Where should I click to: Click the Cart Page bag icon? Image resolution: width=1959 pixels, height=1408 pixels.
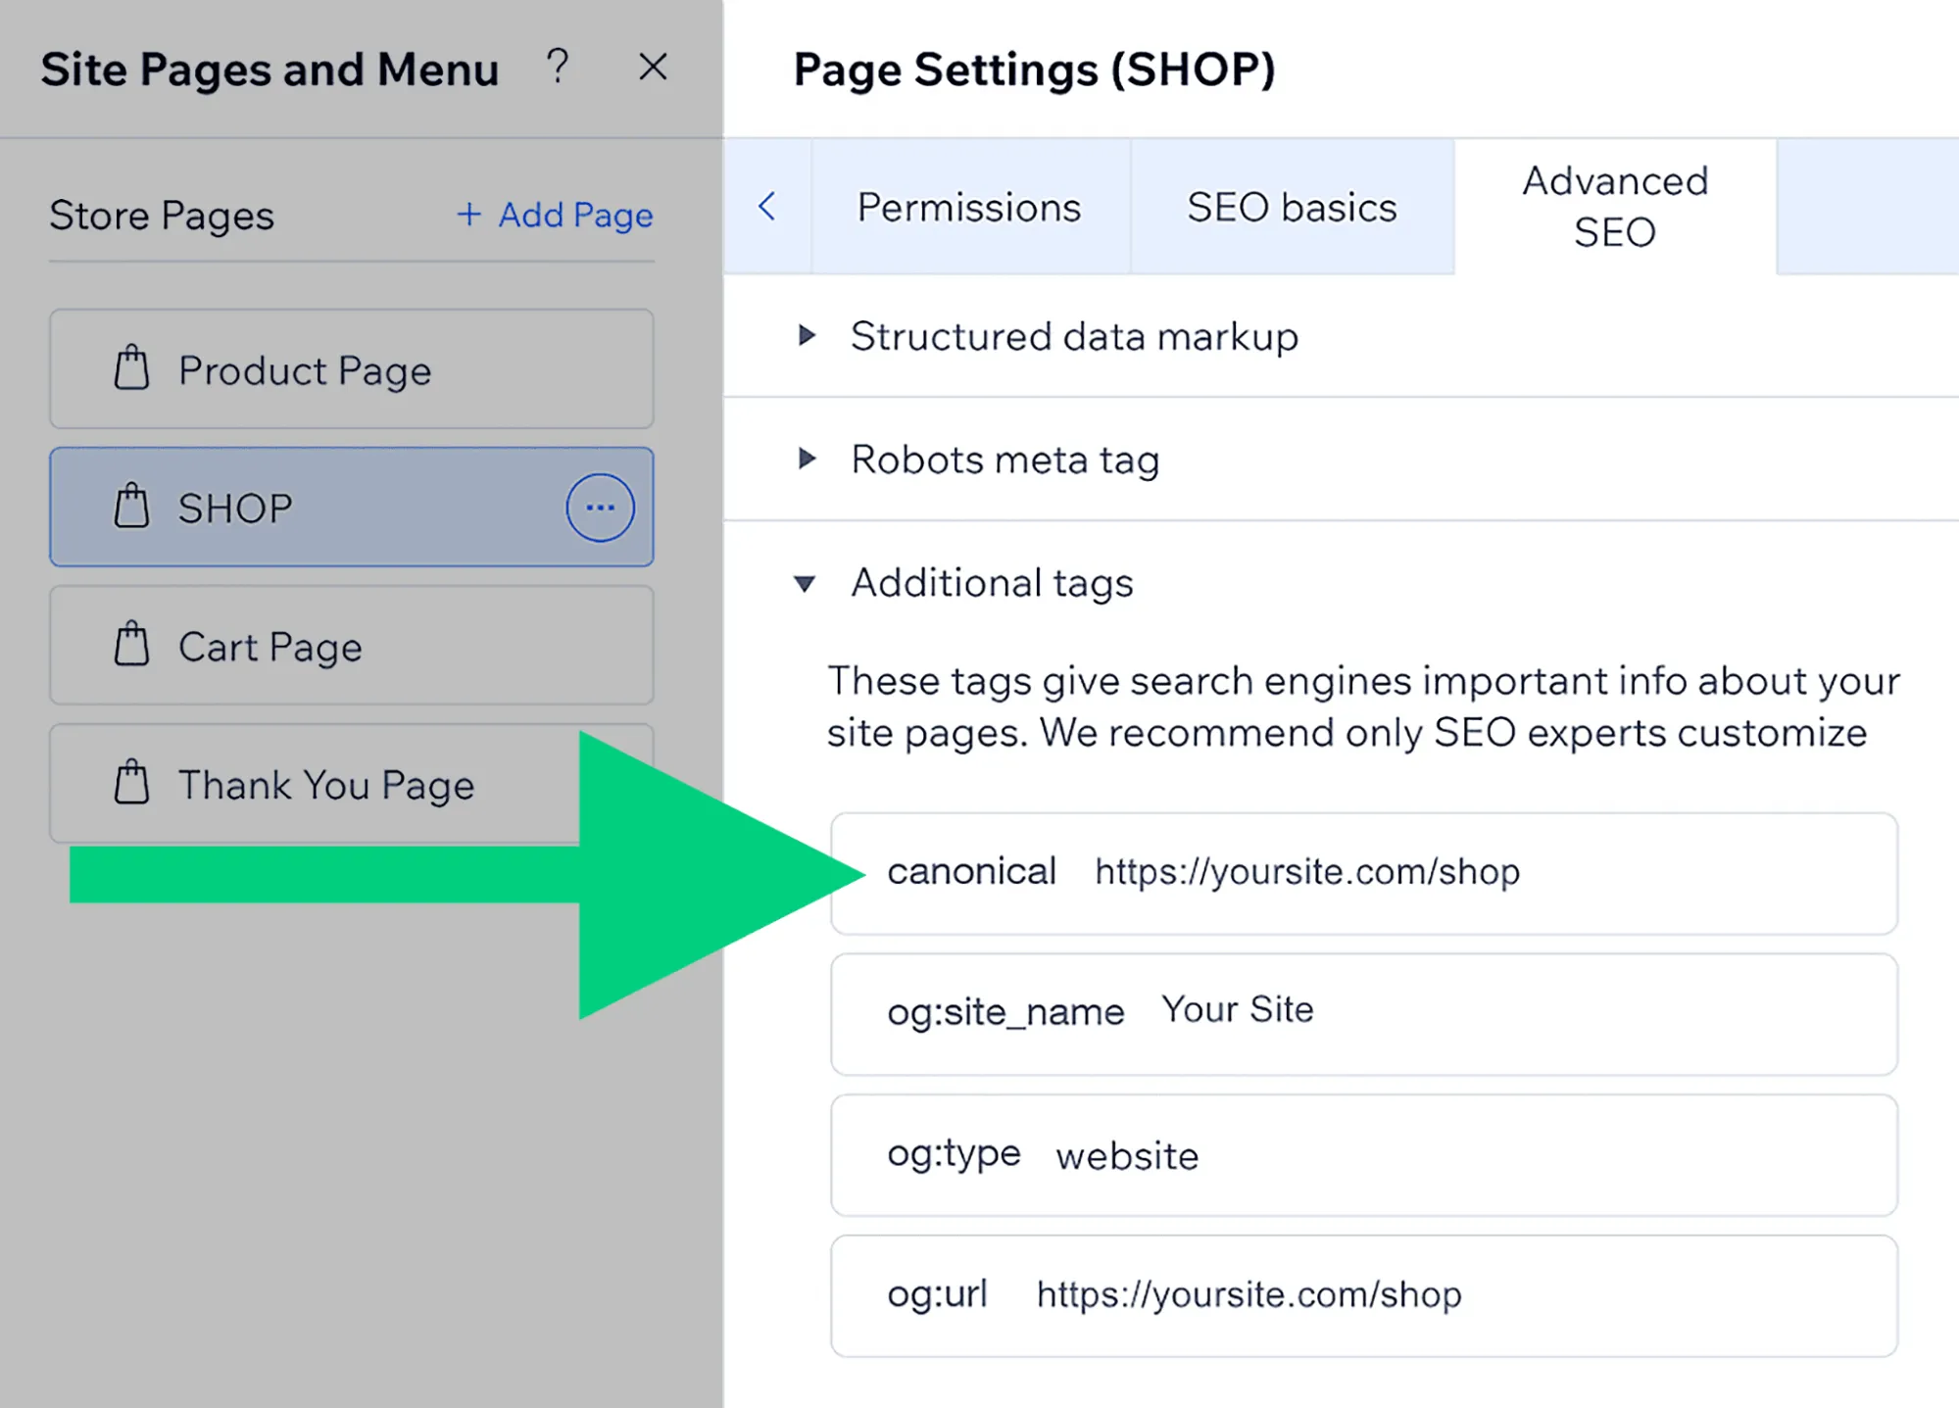(x=131, y=645)
